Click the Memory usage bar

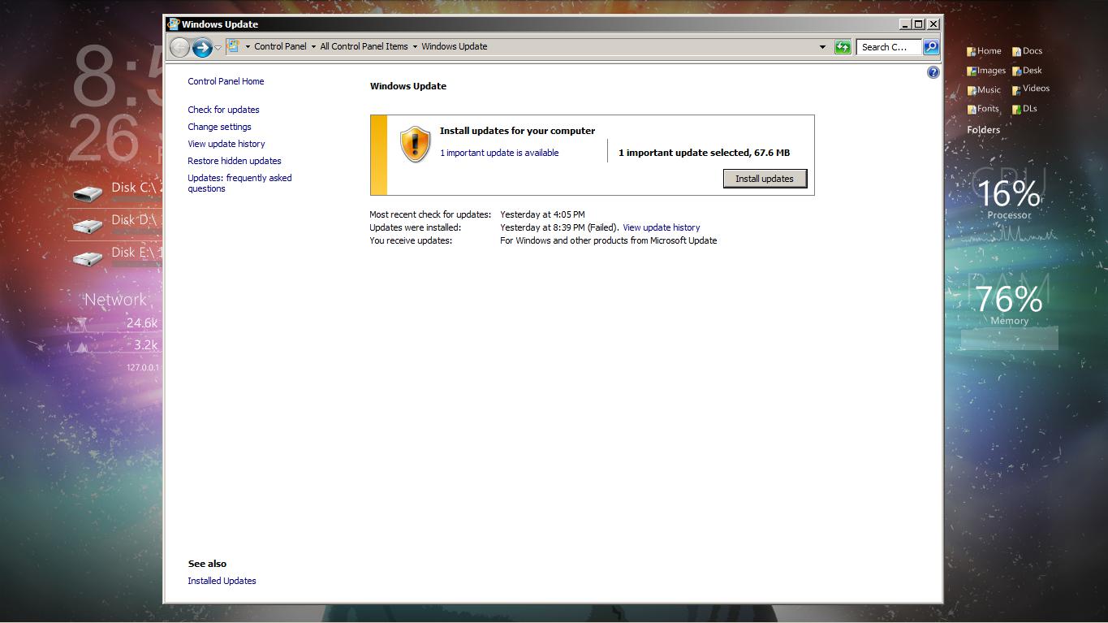pos(1009,339)
